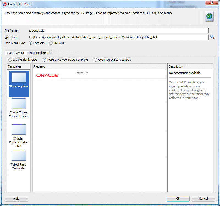Focus the Directory path field

coord(119,37)
